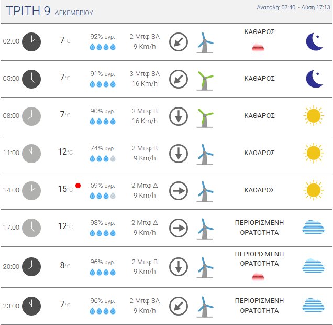
Task: Click the down wind arrow at 20:00
Action: tap(179, 267)
